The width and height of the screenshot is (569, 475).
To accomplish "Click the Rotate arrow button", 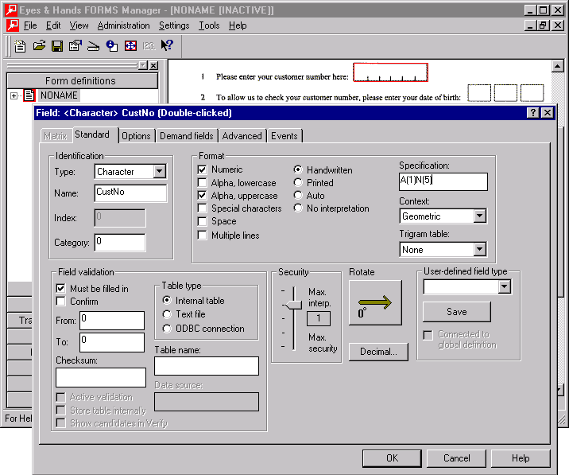I will [375, 302].
